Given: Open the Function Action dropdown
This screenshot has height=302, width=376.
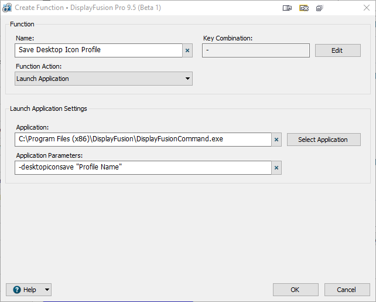Looking at the screenshot, I should (104, 79).
